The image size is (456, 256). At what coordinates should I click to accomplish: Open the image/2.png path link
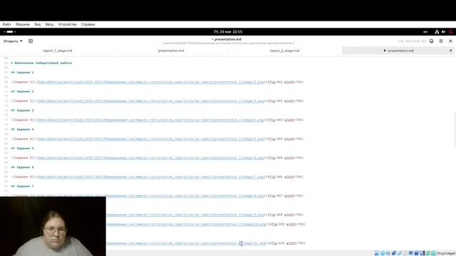click(x=150, y=82)
